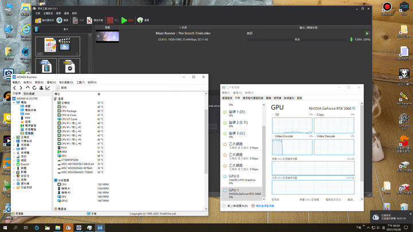Open Task Manager Processes tab
The height and width of the screenshot is (232, 413).
point(227,98)
